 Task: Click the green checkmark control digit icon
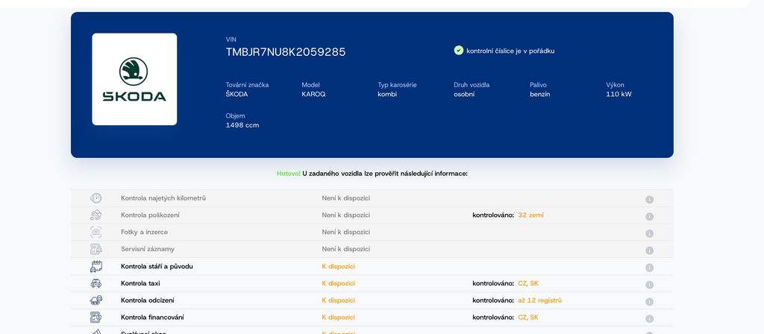[x=459, y=50]
